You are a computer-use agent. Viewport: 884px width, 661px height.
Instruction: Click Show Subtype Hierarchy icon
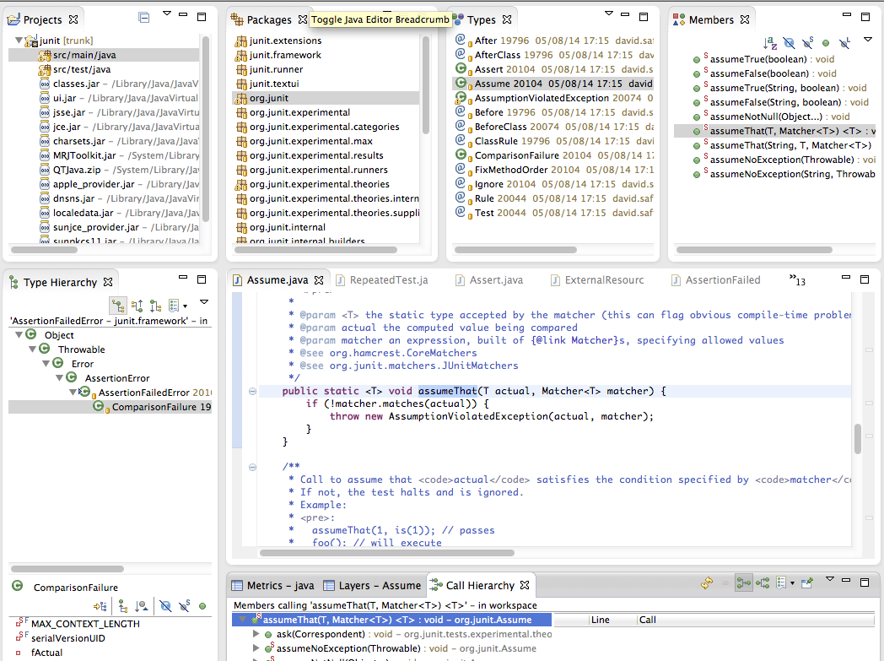coord(154,306)
